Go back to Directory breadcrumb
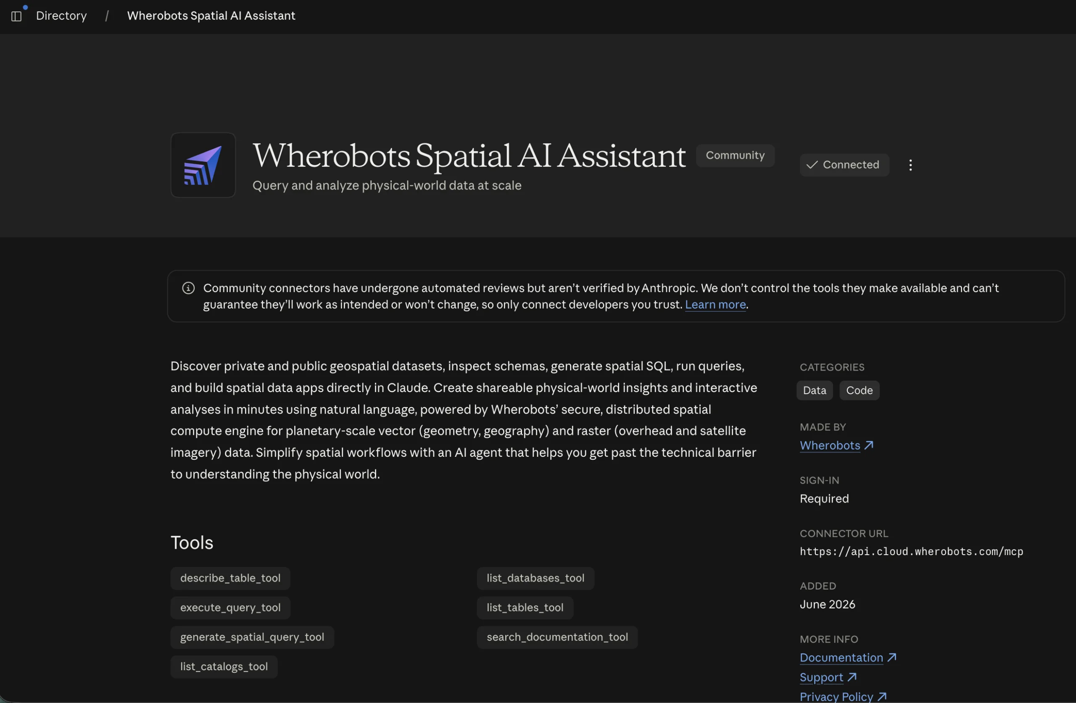The image size is (1076, 703). coord(61,16)
